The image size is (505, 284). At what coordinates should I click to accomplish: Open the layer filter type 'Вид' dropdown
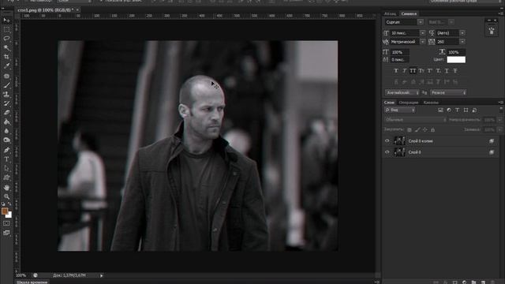point(400,110)
